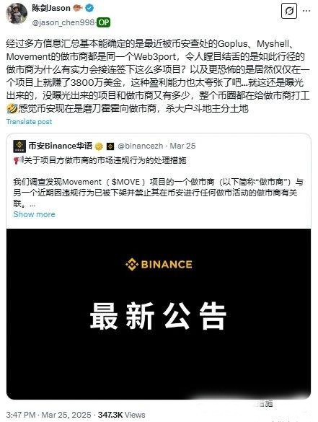Click the Binance affiliate square badge

110,146
